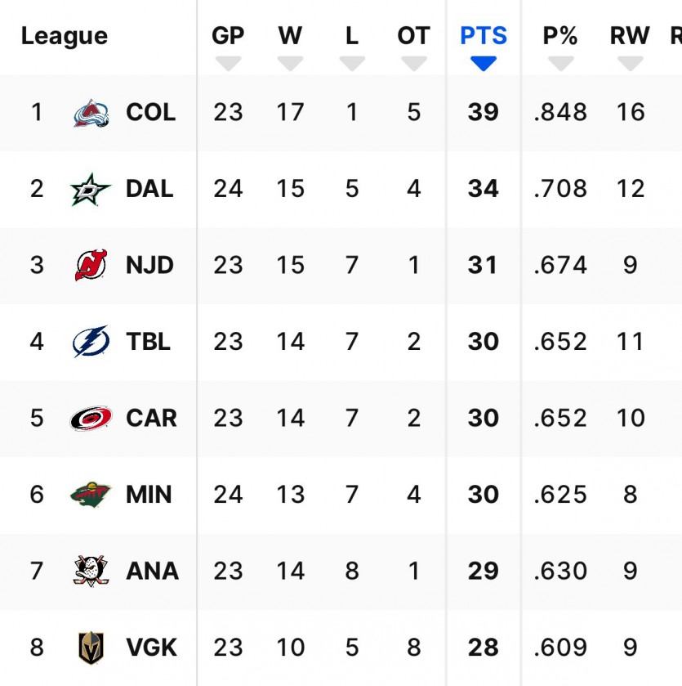Click the Vegas Golden Knights logo
682x686 pixels.
91,648
